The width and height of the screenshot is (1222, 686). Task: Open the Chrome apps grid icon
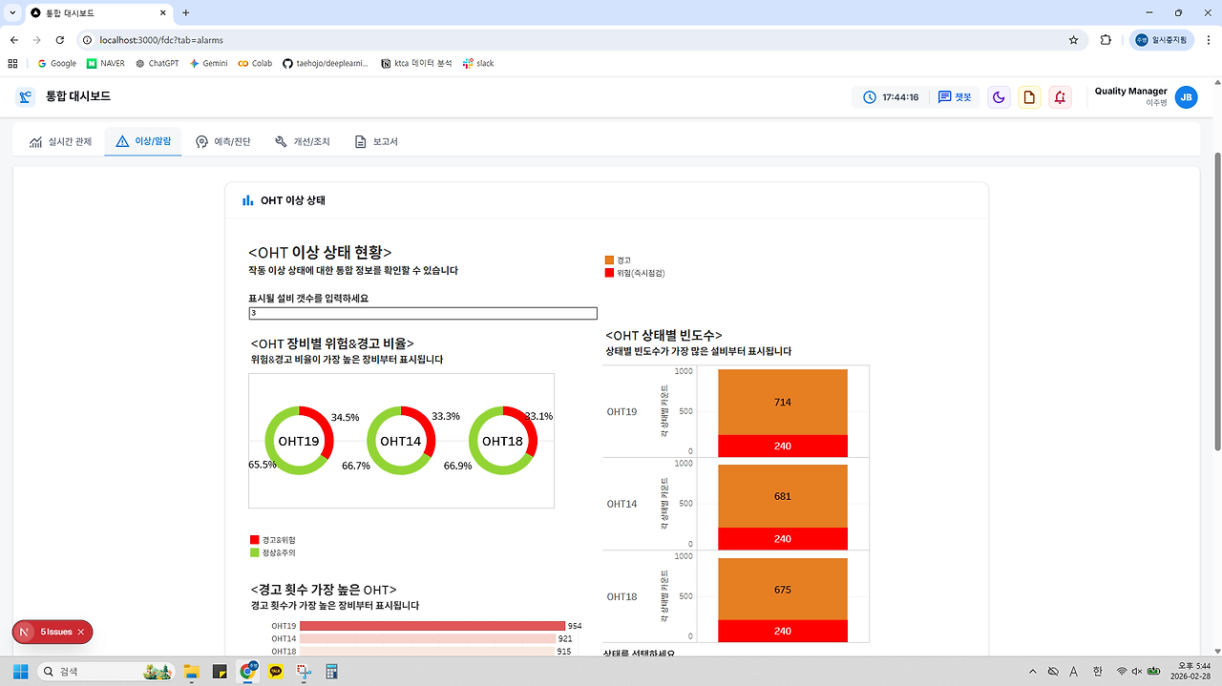12,63
